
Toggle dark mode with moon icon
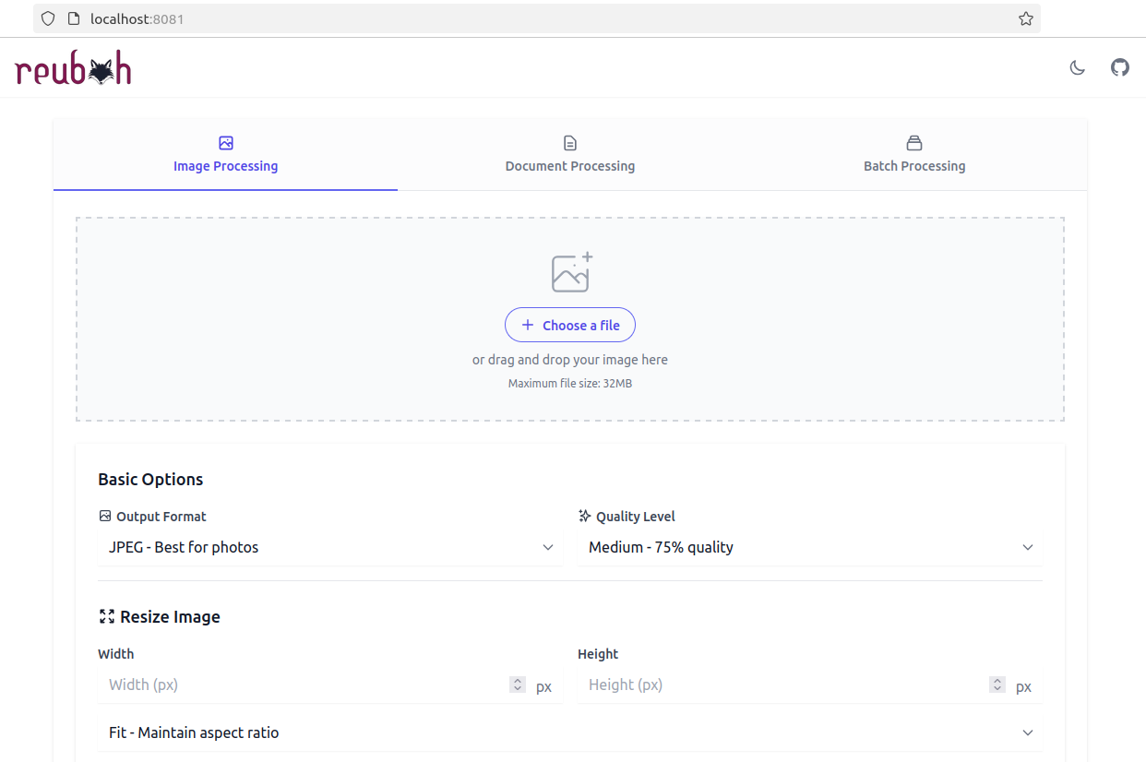tap(1077, 67)
